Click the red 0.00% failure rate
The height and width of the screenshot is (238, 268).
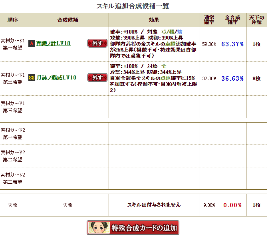pyautogui.click(x=232, y=205)
